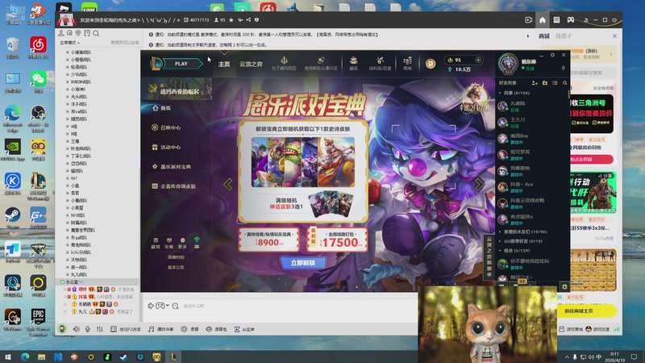Choose the 8900 bundle option
The height and width of the screenshot is (363, 645).
pyautogui.click(x=268, y=240)
